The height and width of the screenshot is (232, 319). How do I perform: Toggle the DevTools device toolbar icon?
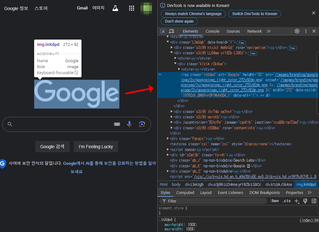(171, 31)
